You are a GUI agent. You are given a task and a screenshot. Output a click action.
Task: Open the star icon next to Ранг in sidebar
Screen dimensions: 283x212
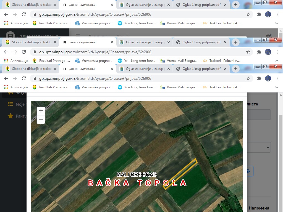pos(11,116)
